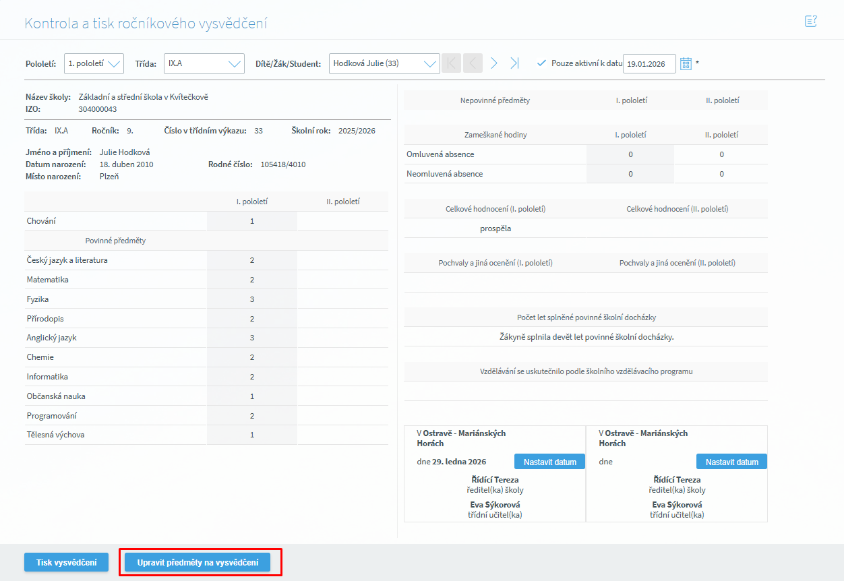844x581 pixels.
Task: Go to the first student
Action: [x=452, y=63]
